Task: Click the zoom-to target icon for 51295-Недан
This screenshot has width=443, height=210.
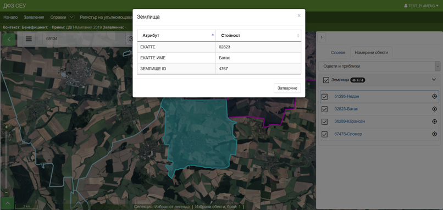Action: pyautogui.click(x=435, y=96)
